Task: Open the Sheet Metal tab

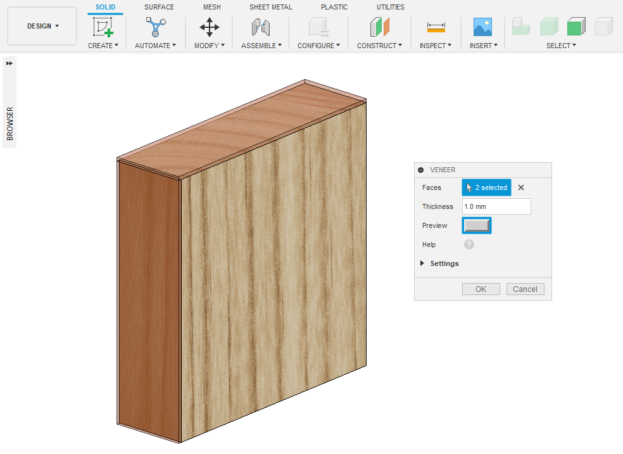Action: (271, 7)
